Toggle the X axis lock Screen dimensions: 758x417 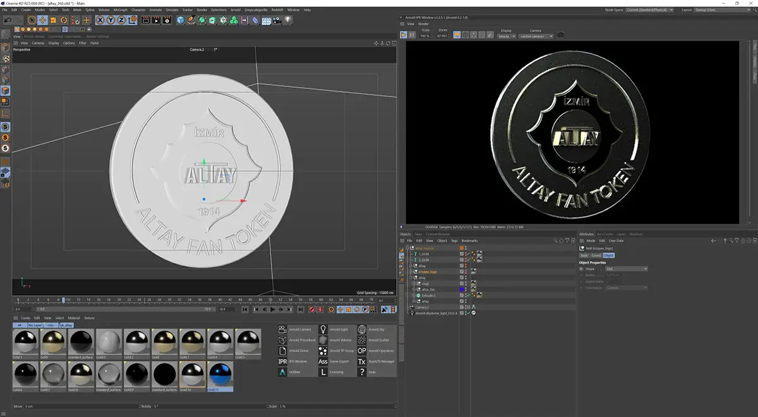[x=100, y=20]
